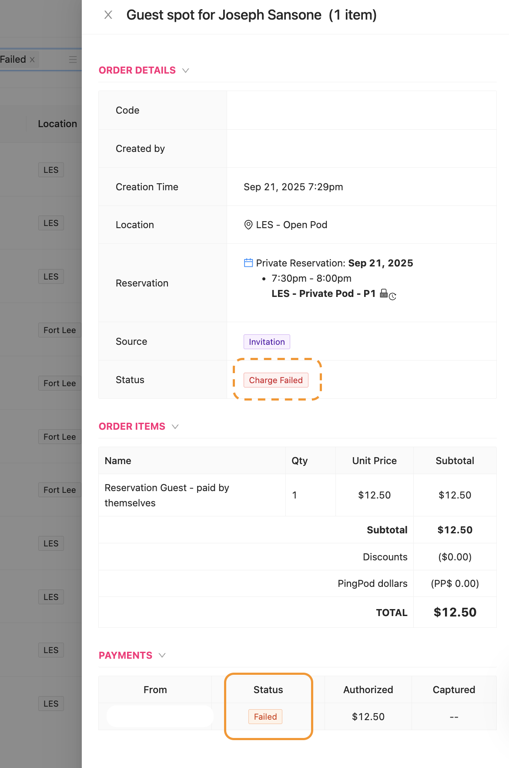Click the ORDER DETAILS heading
The image size is (509, 768).
(x=137, y=71)
